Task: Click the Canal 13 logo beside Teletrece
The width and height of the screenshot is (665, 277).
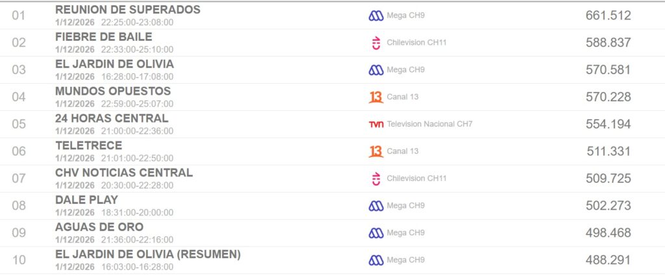Action: point(376,151)
